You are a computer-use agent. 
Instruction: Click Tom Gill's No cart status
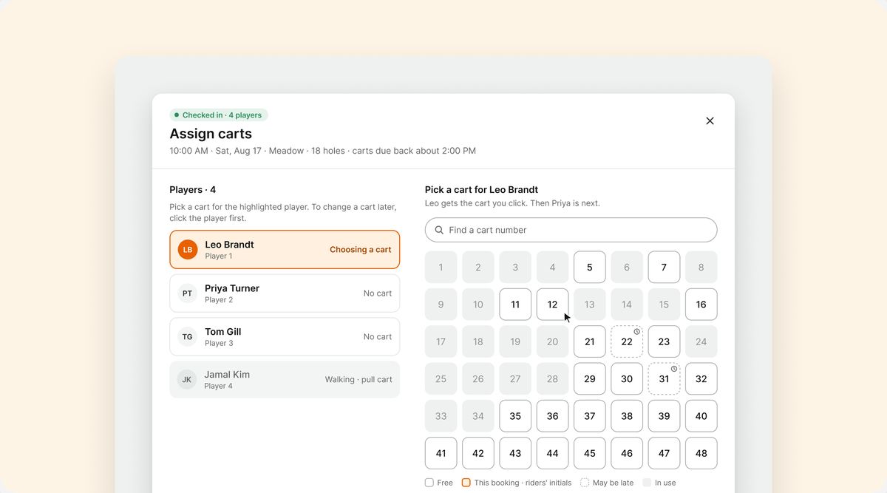tap(378, 337)
